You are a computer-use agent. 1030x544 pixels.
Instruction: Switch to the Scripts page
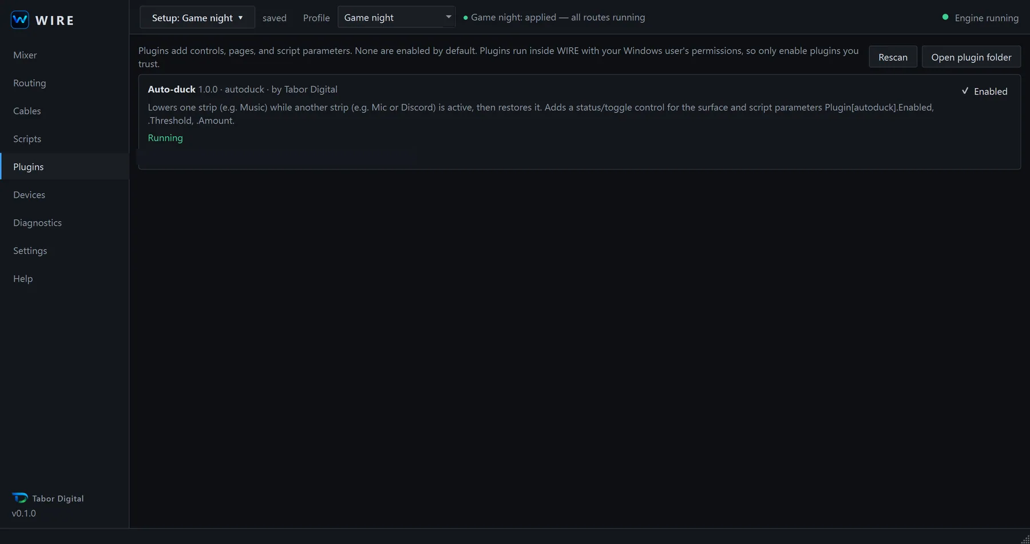pyautogui.click(x=65, y=139)
